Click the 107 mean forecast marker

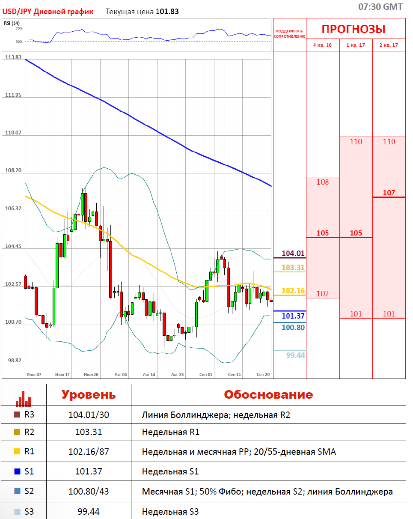point(389,193)
